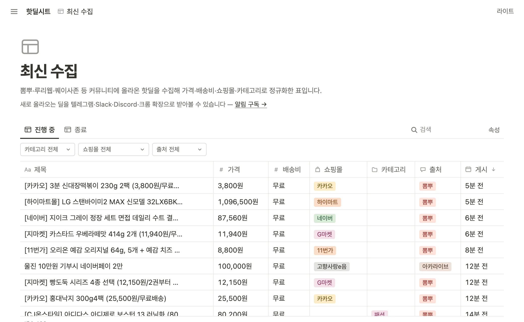The image size is (524, 322).
Task: Open the LG 스탠바이미2 MAX deal row
Action: click(x=262, y=202)
